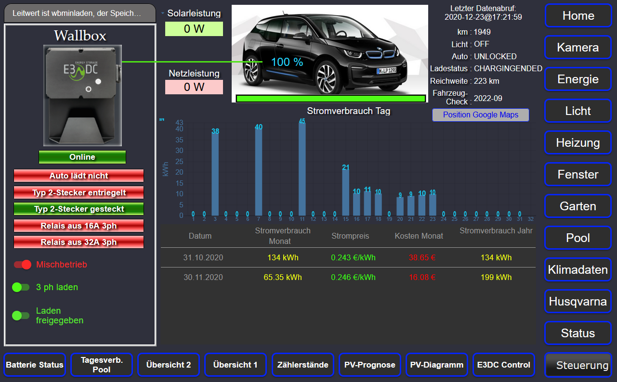Click the CHARGINGENDED Ladestatus value
The width and height of the screenshot is (617, 382).
[508, 68]
